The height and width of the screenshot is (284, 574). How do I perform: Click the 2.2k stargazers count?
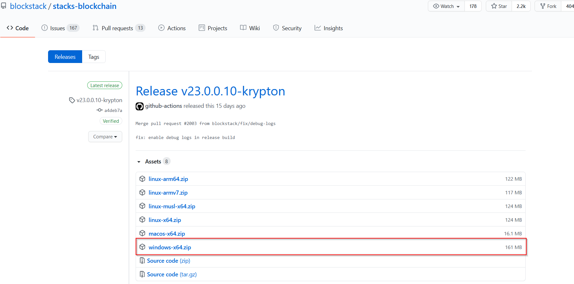click(x=521, y=6)
